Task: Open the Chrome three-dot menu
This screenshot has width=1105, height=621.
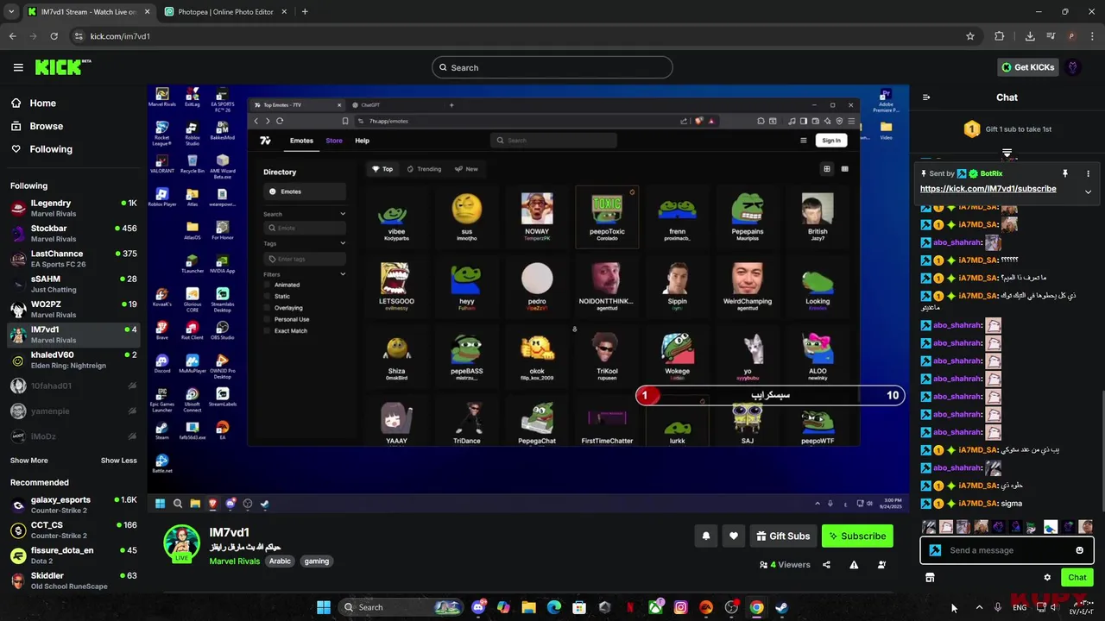Action: [1092, 36]
